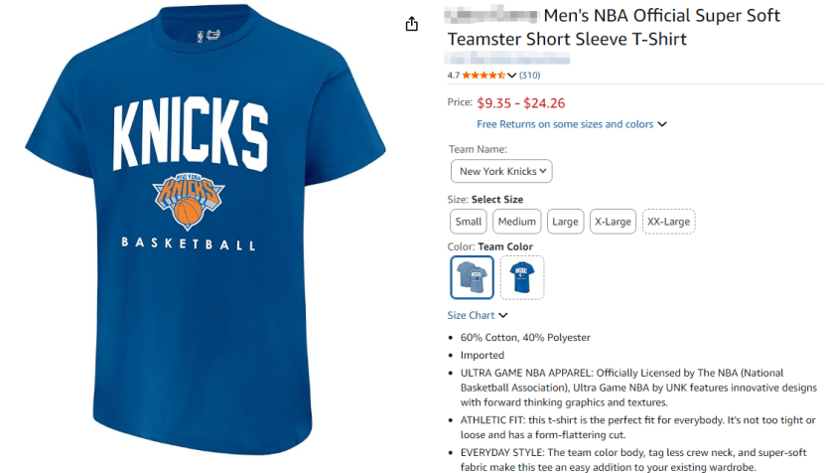This screenshot has height=473, width=826.
Task: Open the Team Name dropdown
Action: pyautogui.click(x=501, y=171)
